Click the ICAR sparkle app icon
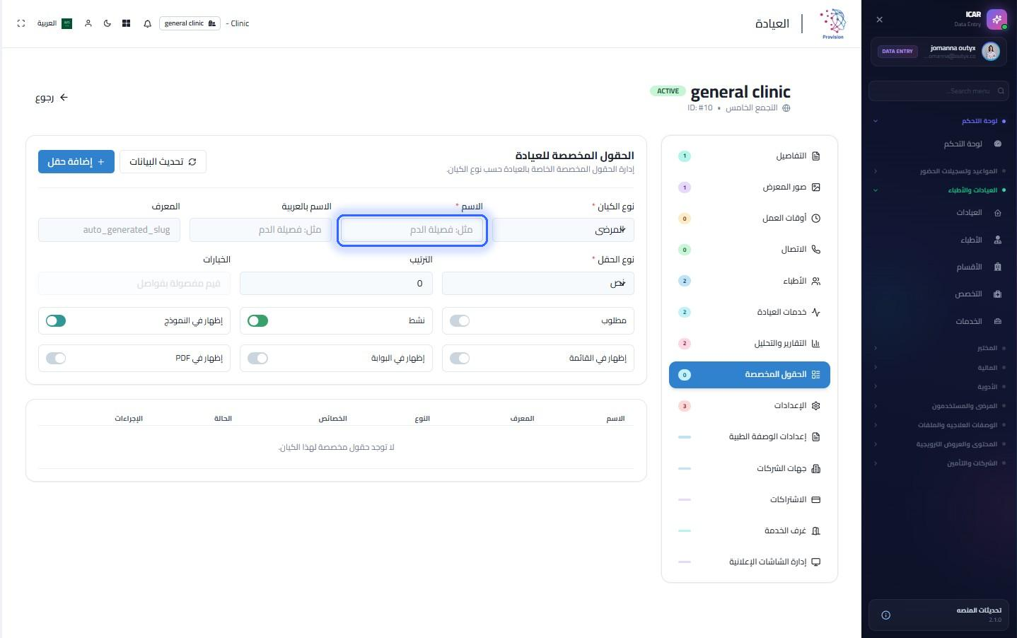Viewport: 1017px width, 638px height. [996, 20]
